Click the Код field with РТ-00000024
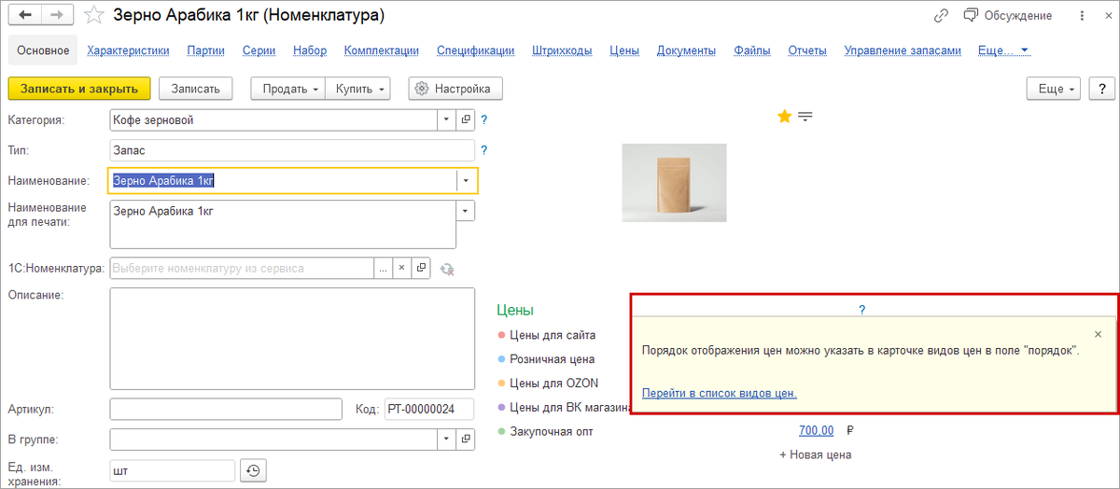This screenshot has width=1120, height=489. pos(429,410)
